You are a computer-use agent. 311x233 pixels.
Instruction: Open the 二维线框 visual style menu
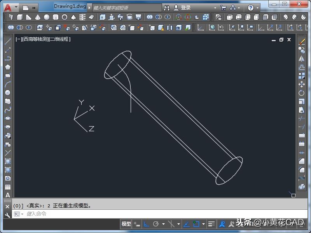(59, 39)
